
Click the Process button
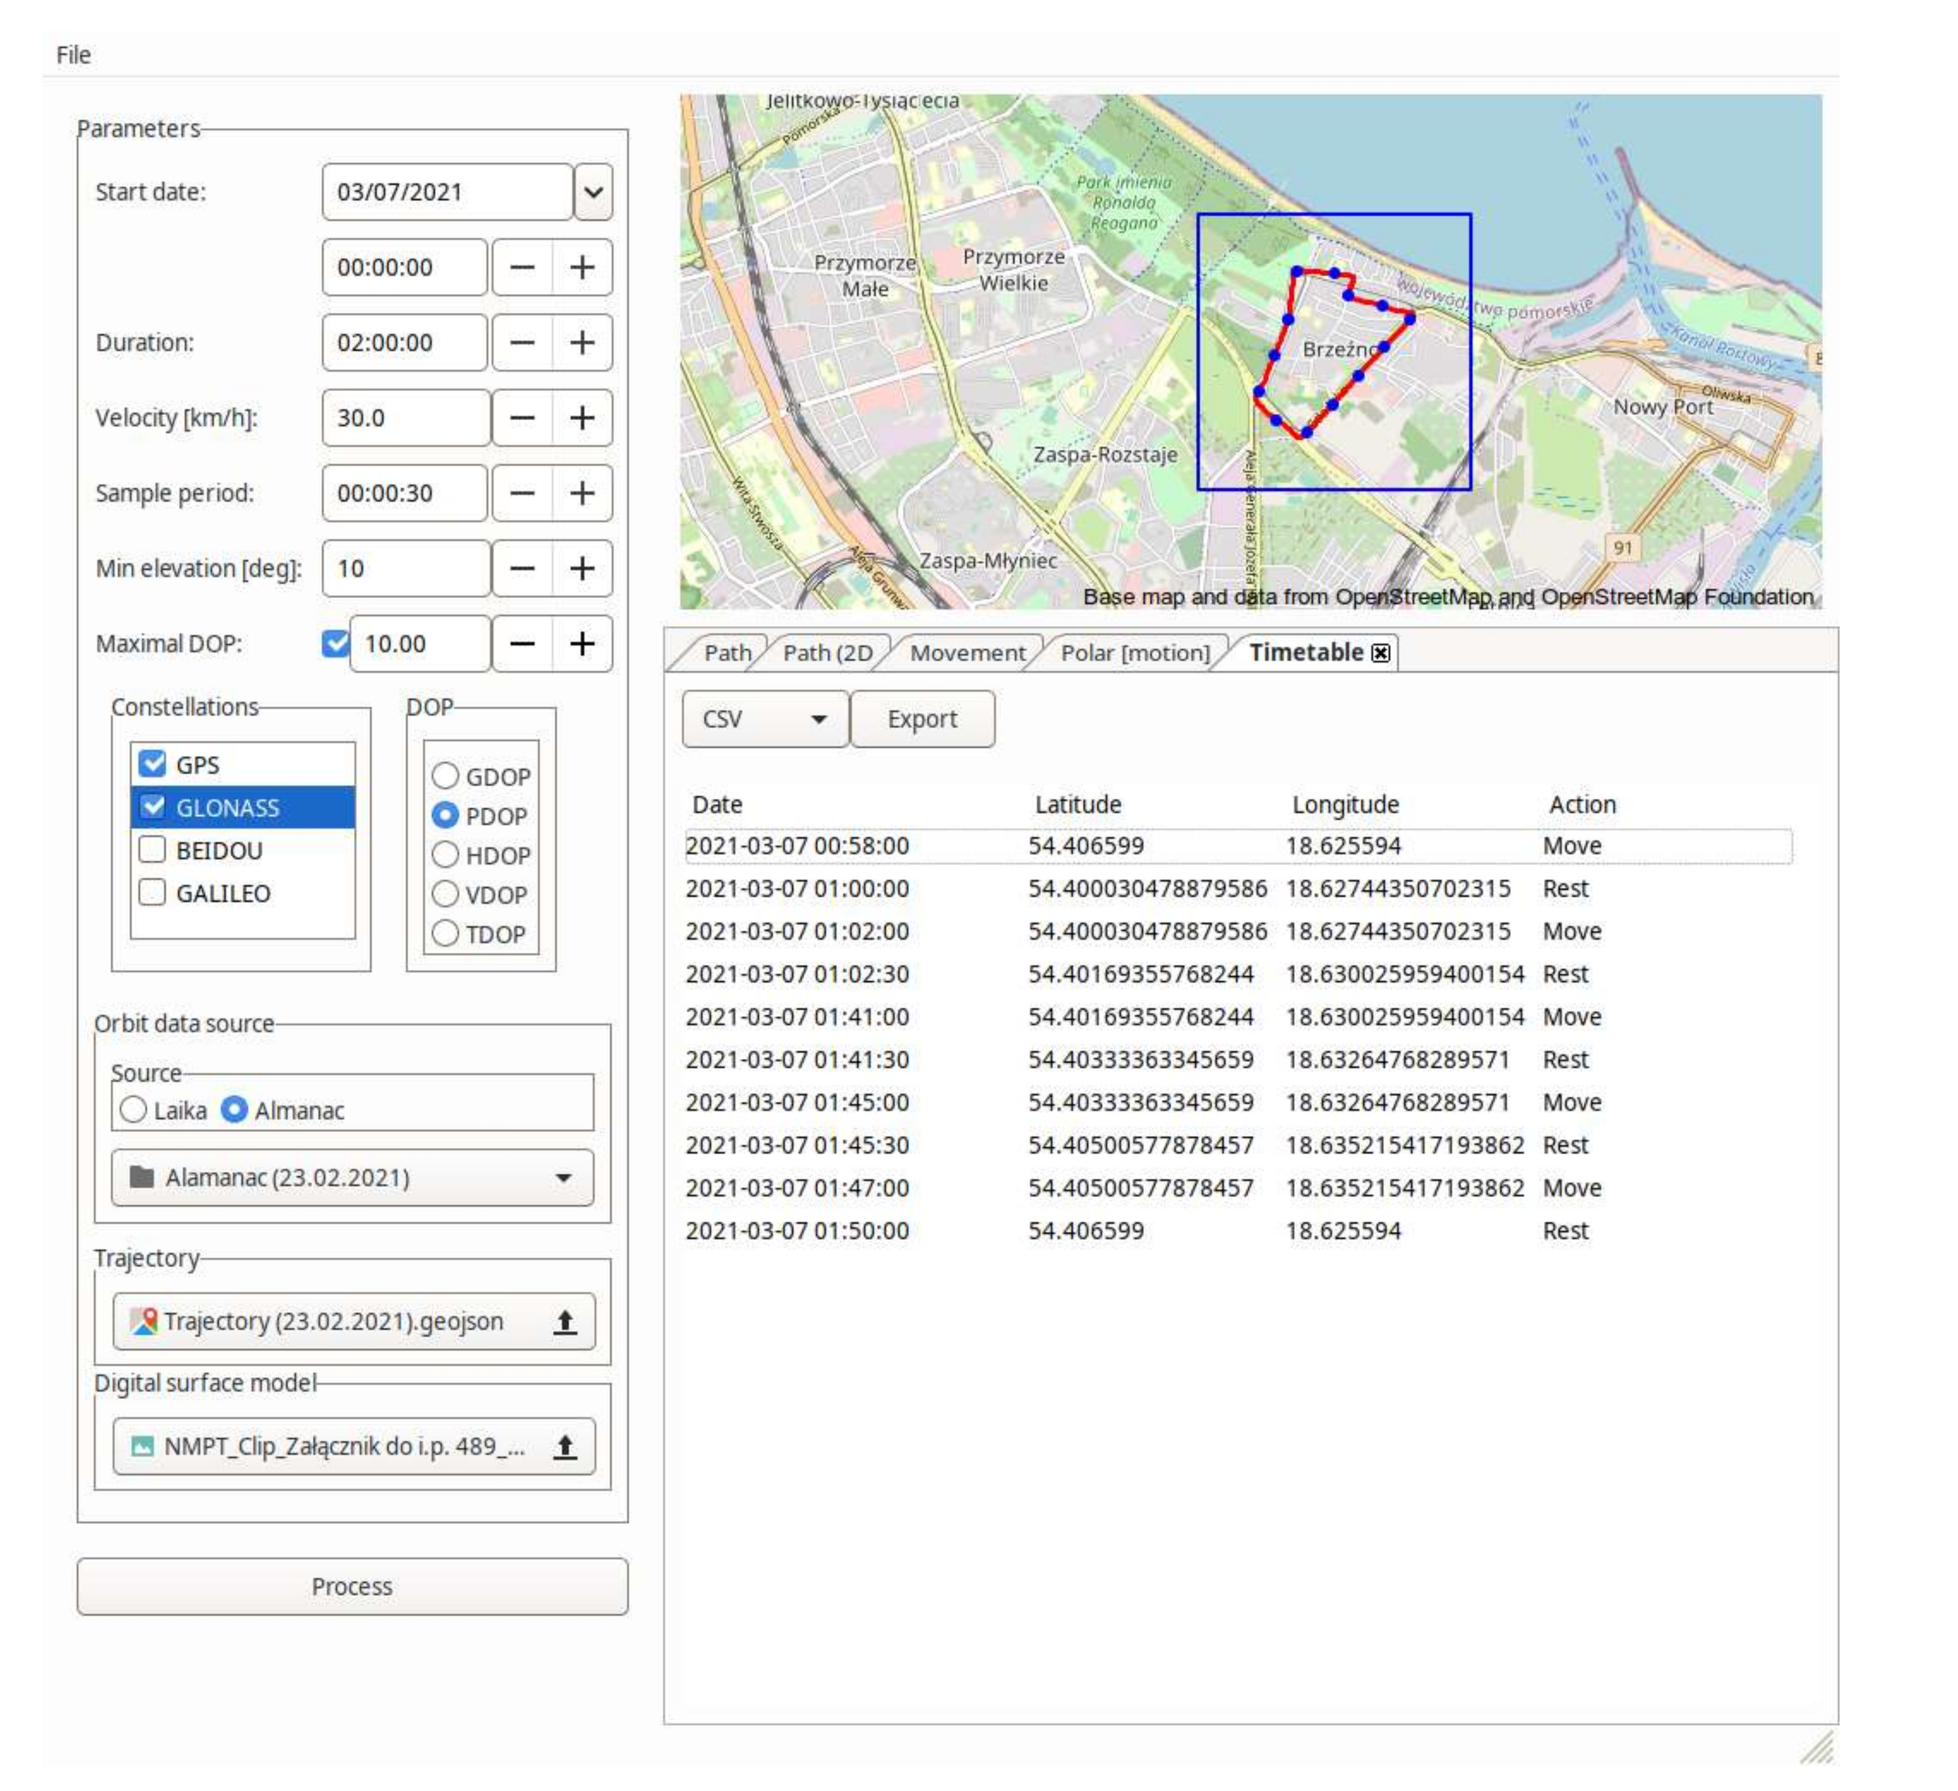tap(352, 1586)
